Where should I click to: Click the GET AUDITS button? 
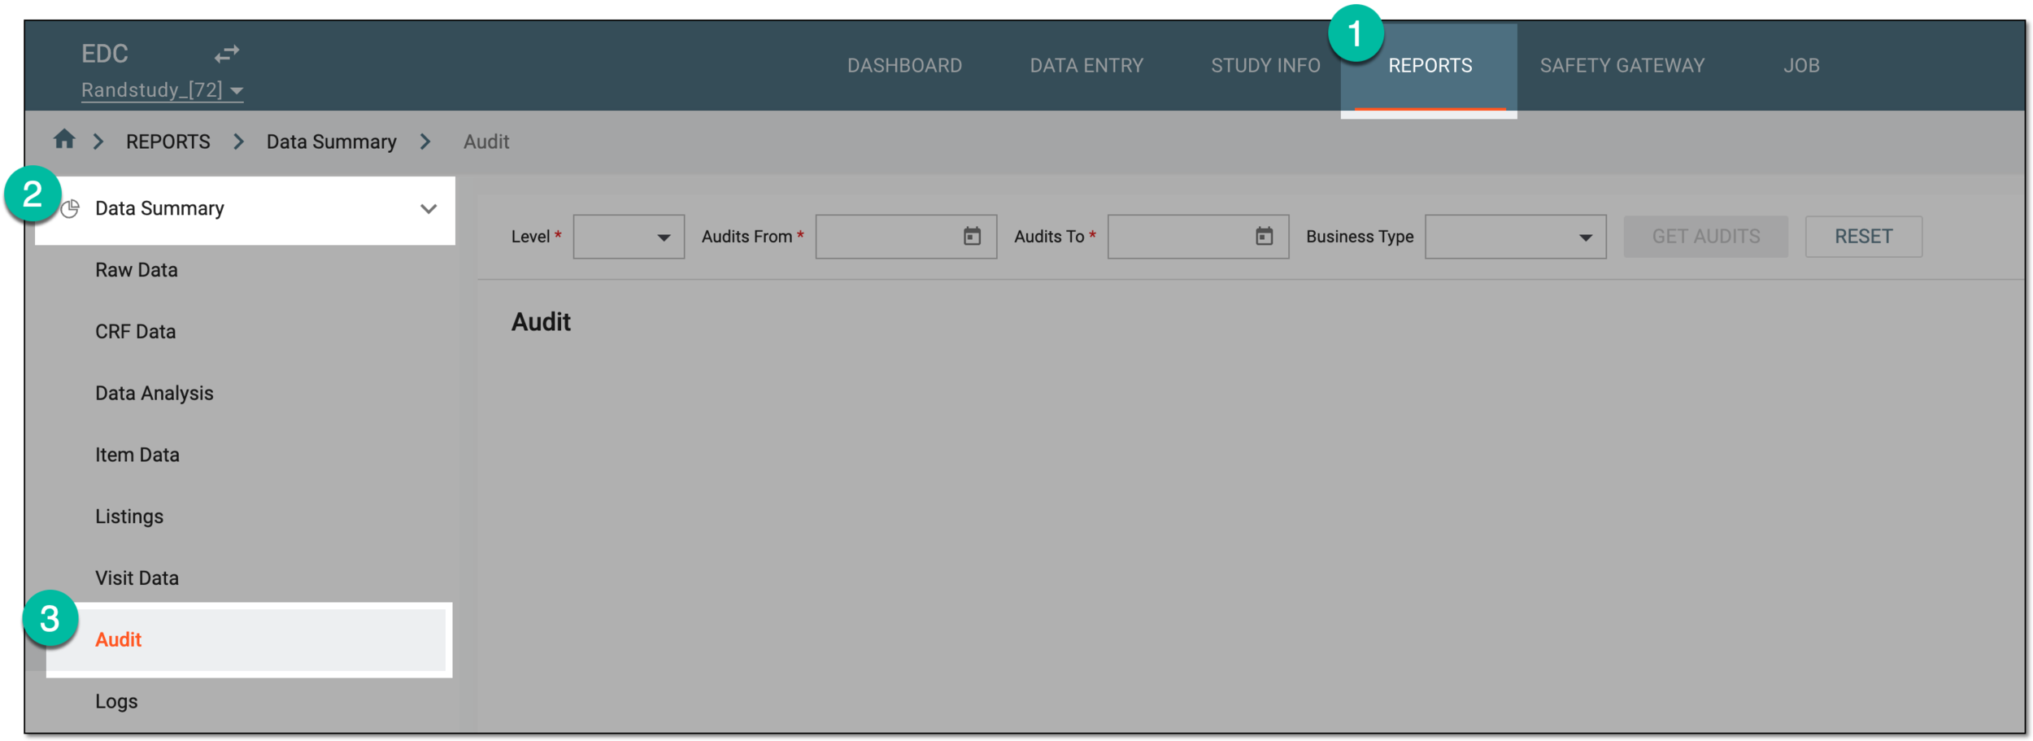point(1705,237)
